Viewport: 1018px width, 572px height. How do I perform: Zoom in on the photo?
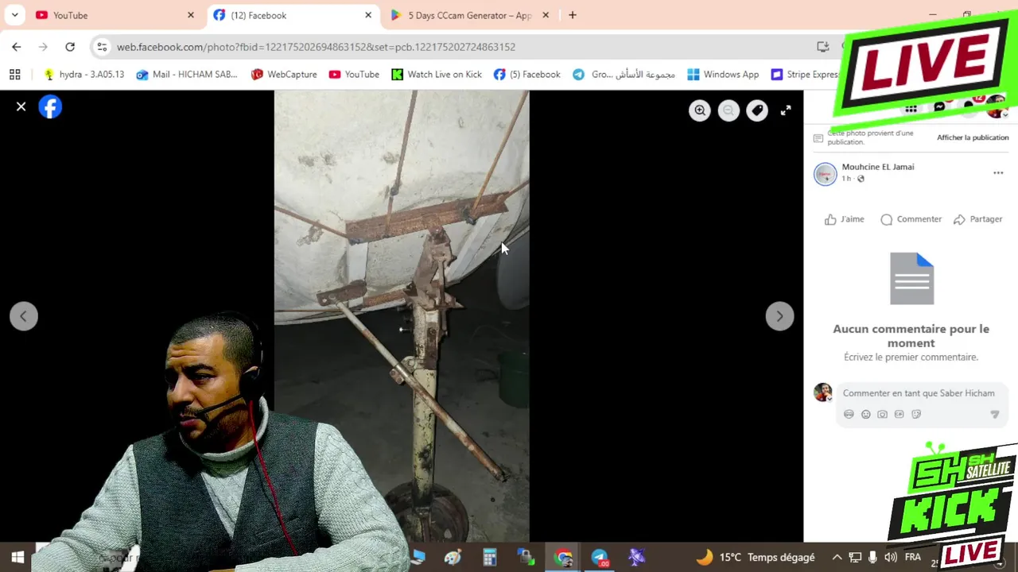pyautogui.click(x=700, y=110)
